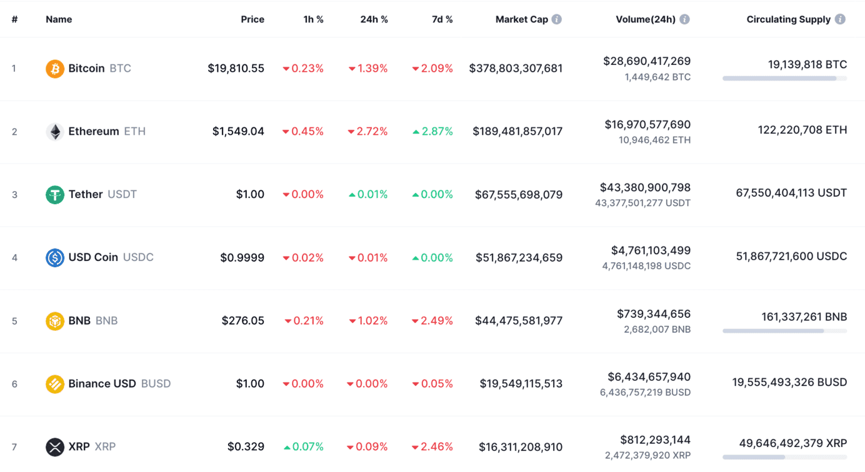Image resolution: width=865 pixels, height=472 pixels.
Task: Sort table by Price column header
Action: tap(252, 19)
